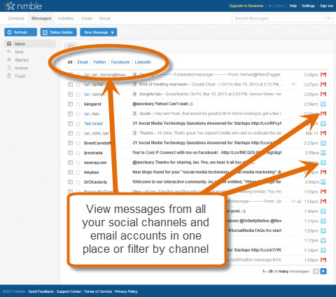This screenshot has height=297, width=336.
Task: Check the box for newraycom message
Action: pyautogui.click(x=70, y=163)
